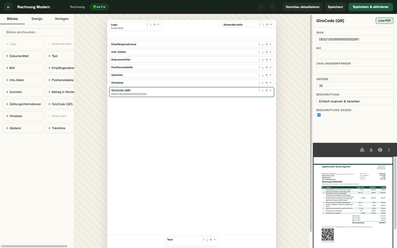Switch to the Design tab
The width and height of the screenshot is (397, 248).
click(x=37, y=19)
